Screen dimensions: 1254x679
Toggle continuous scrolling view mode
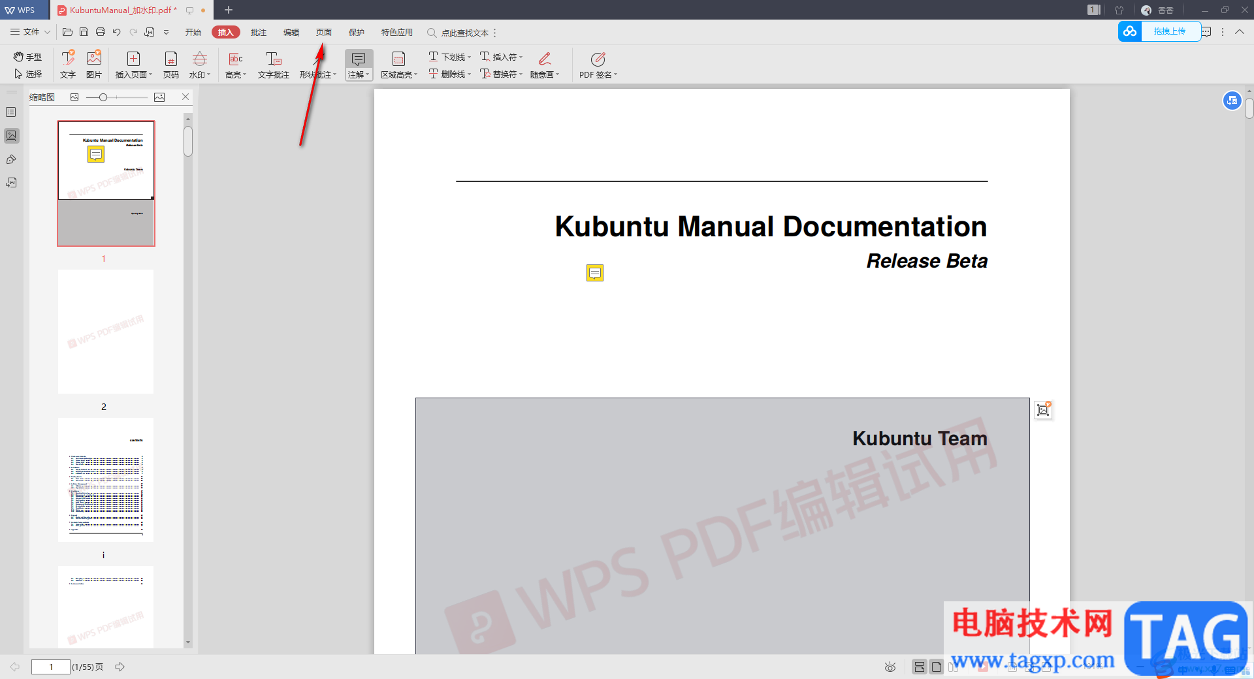(920, 667)
